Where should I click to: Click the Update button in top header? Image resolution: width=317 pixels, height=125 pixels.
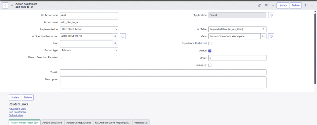[283, 5]
